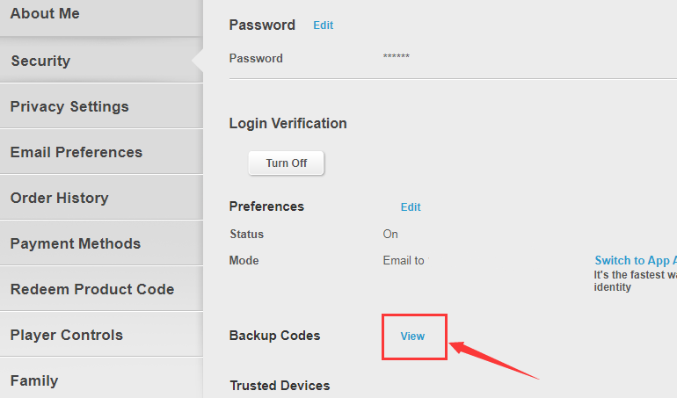This screenshot has height=398, width=677.
Task: Open Redeem Product Code page
Action: tap(91, 289)
